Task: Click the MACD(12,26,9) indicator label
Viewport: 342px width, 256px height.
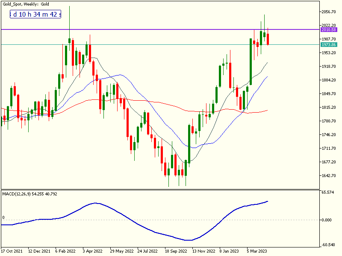Action: tap(30, 194)
